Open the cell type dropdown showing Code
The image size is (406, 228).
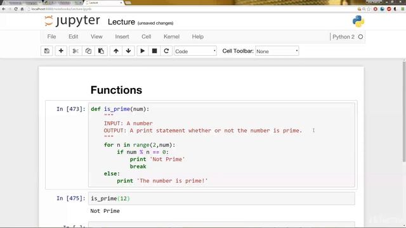click(195, 51)
